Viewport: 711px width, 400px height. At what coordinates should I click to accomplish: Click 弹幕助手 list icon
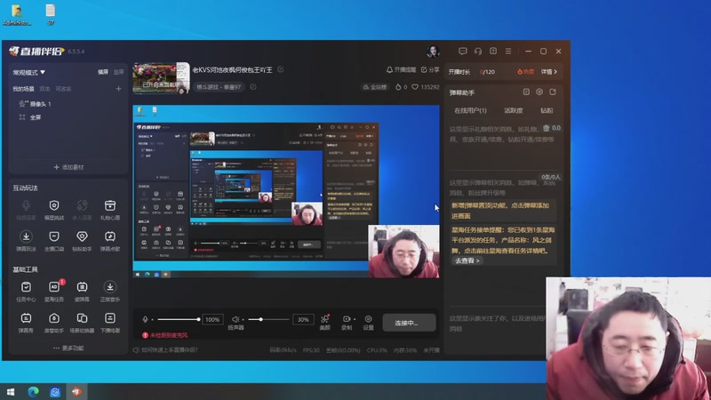tap(526, 92)
